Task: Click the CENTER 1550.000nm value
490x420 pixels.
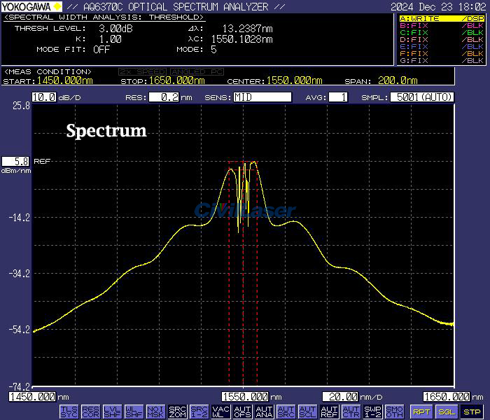Action: coord(294,80)
